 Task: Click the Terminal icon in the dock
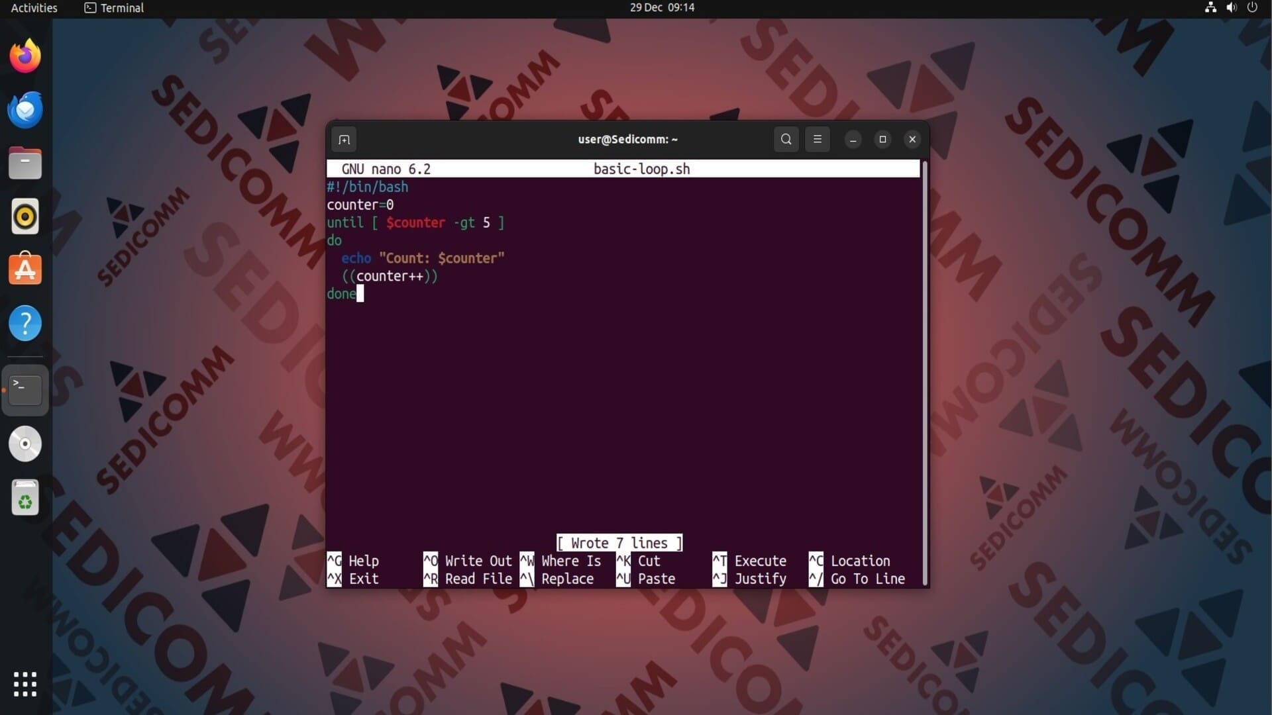(x=25, y=390)
